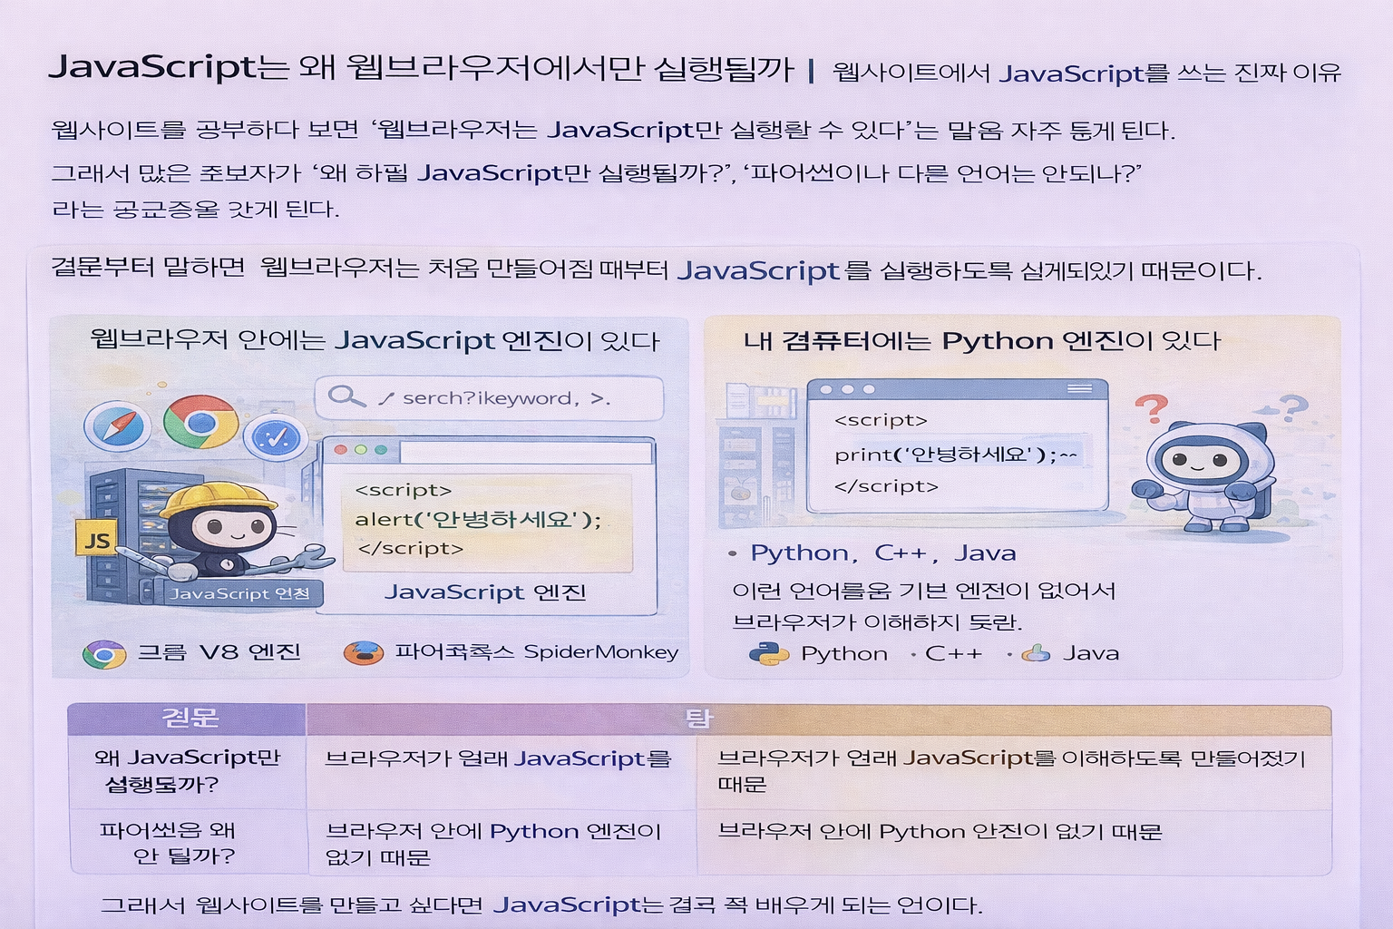
Task: Click the cell '브라우저가 원래 JavaScript를'
Action: tap(501, 772)
